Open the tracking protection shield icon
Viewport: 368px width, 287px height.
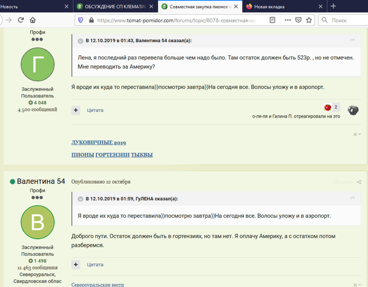(x=80, y=20)
